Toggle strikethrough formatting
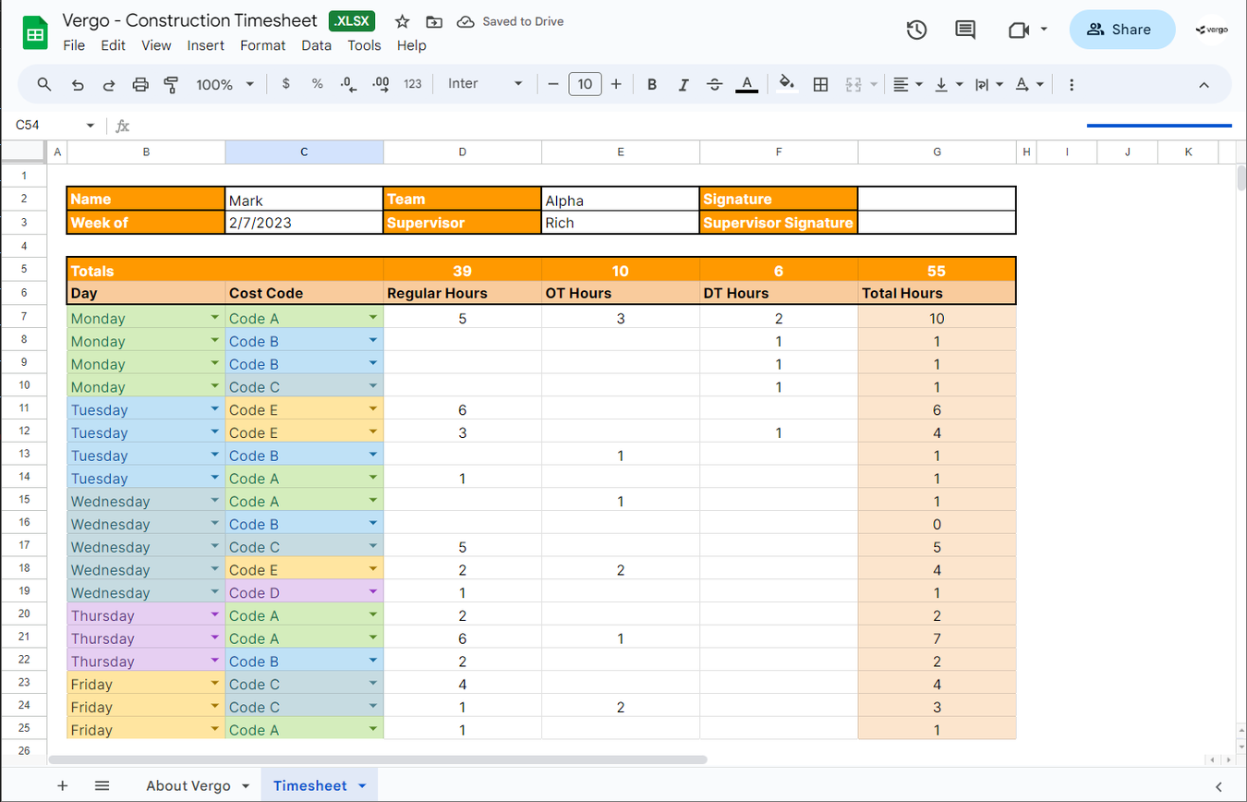Viewport: 1247px width, 802px height. [715, 84]
